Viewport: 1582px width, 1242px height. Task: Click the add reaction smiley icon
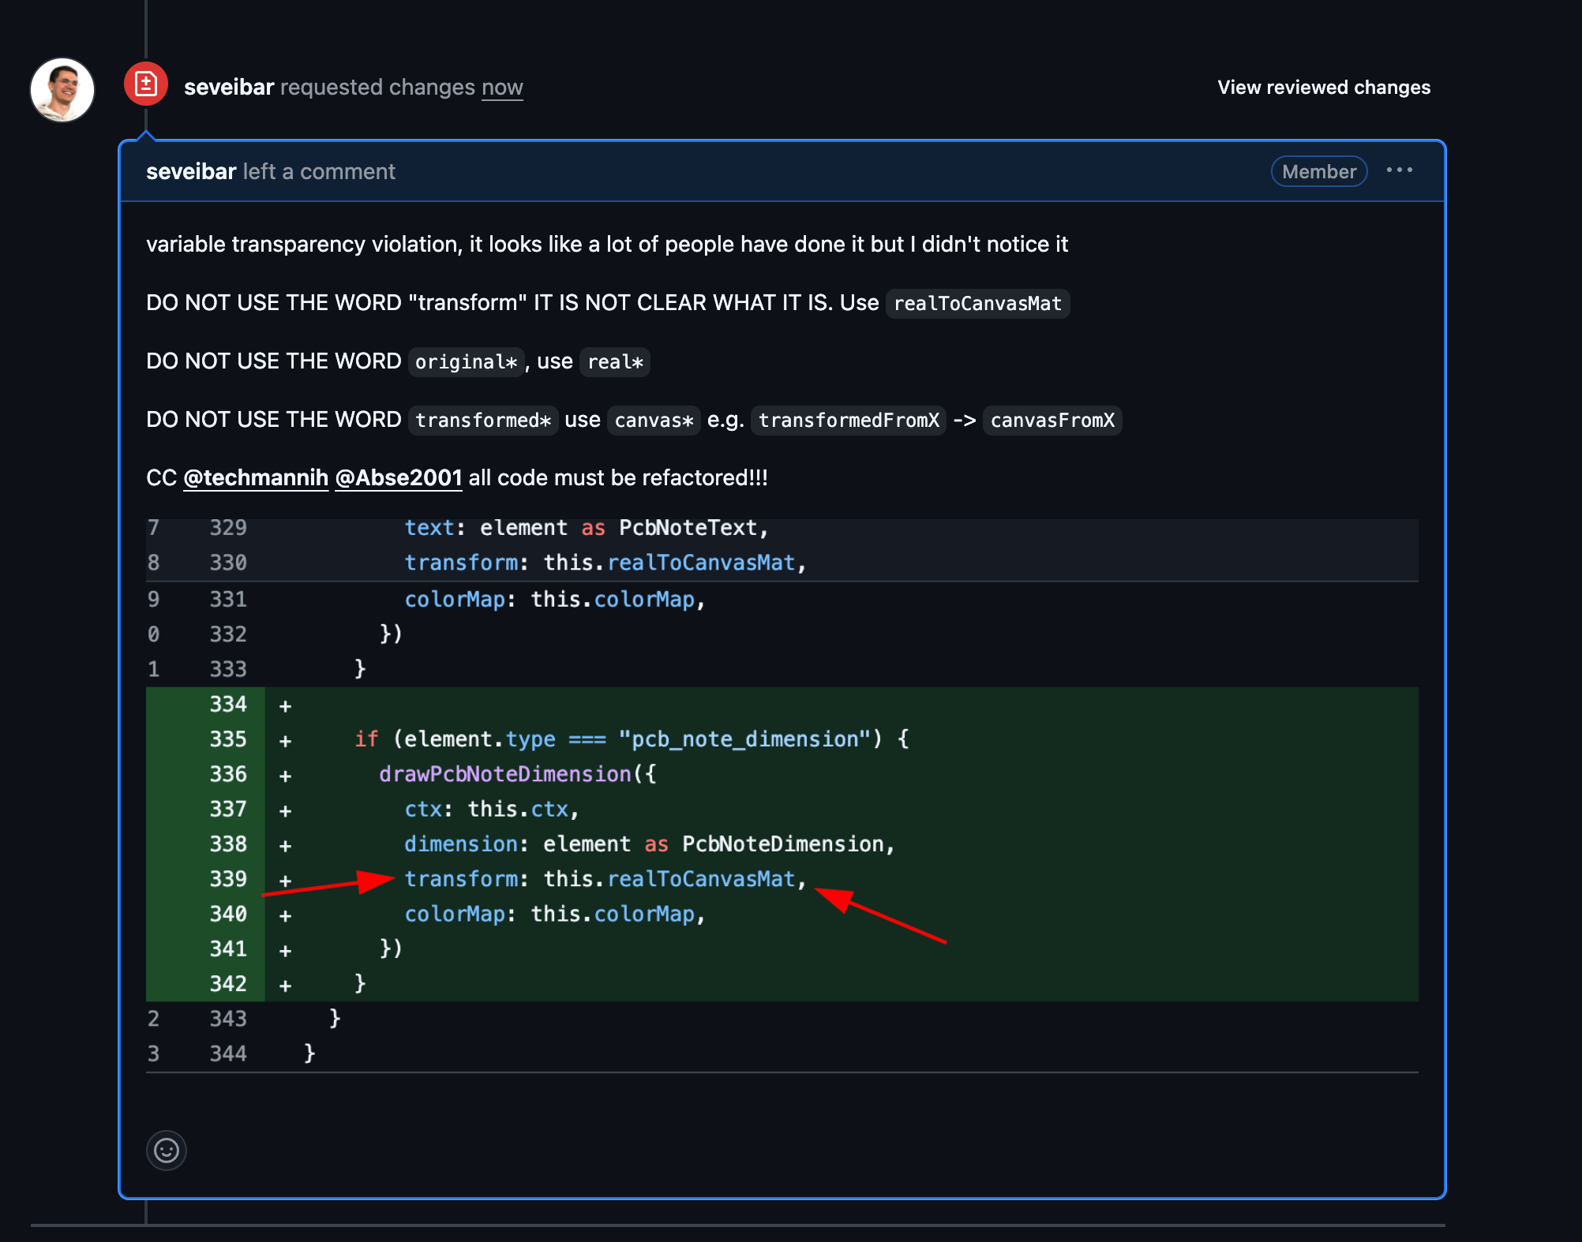(x=167, y=1150)
